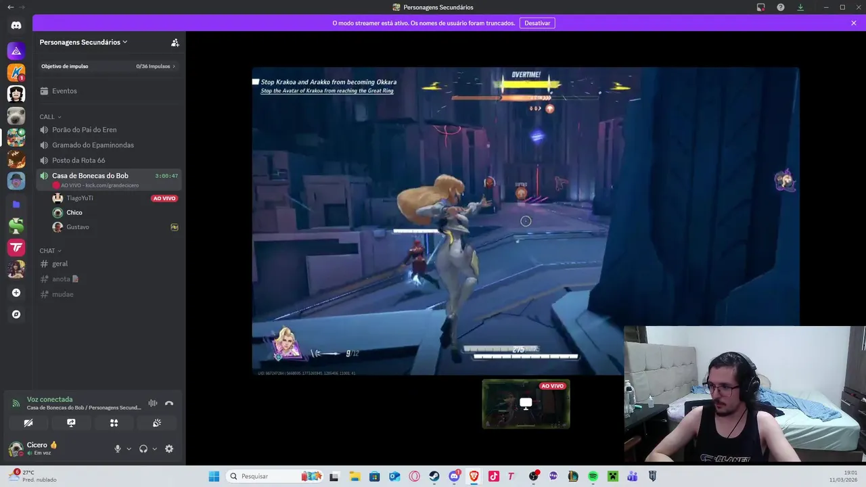Join voice channel Gramado do Epaminondas
This screenshot has height=487, width=866.
tap(108, 145)
